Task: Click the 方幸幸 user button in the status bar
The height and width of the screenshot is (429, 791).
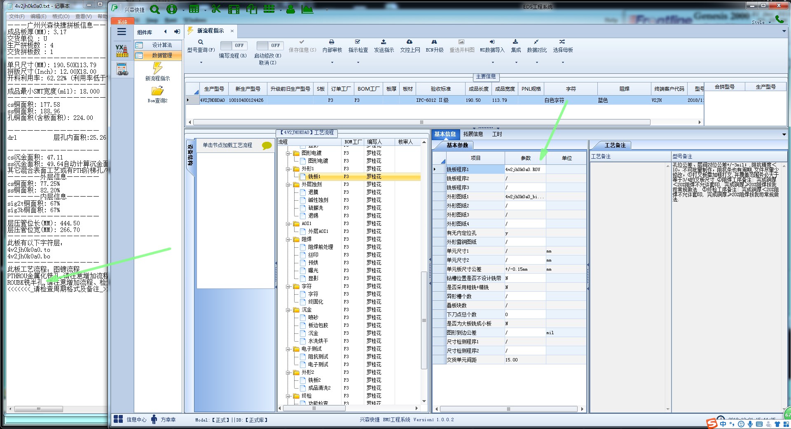Action: [164, 420]
